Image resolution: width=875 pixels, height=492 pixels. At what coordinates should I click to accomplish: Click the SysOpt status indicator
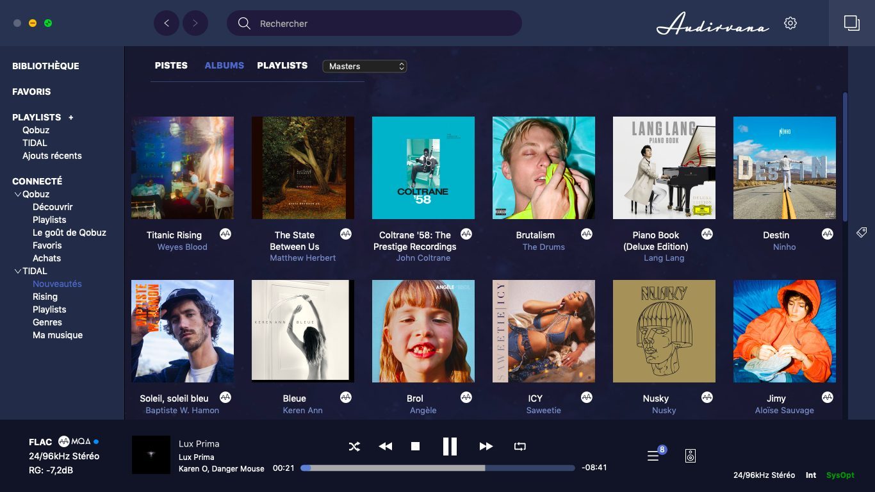[840, 475]
